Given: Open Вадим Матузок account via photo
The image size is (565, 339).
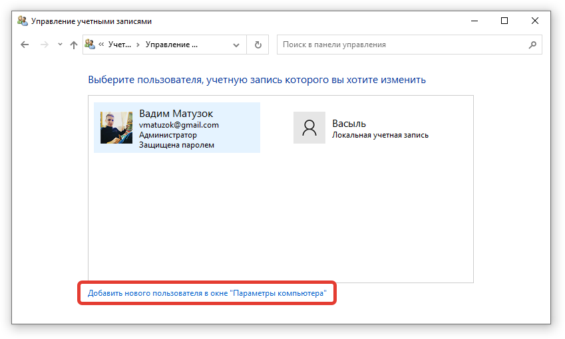Looking at the screenshot, I should point(116,128).
